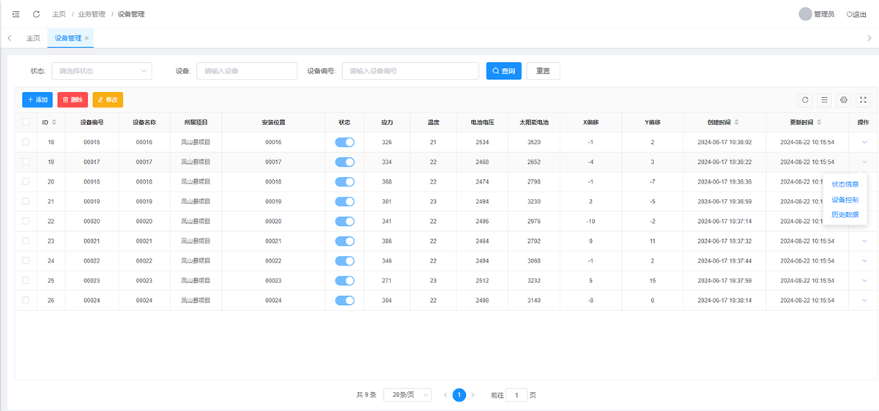Expand operations chevron for row ID 26
879x411 pixels.
click(x=864, y=300)
